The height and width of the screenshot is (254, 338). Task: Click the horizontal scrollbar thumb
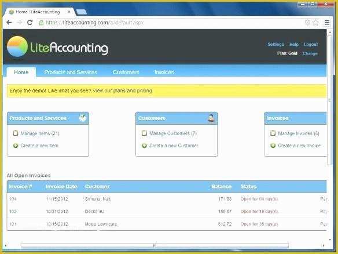[x=155, y=245]
